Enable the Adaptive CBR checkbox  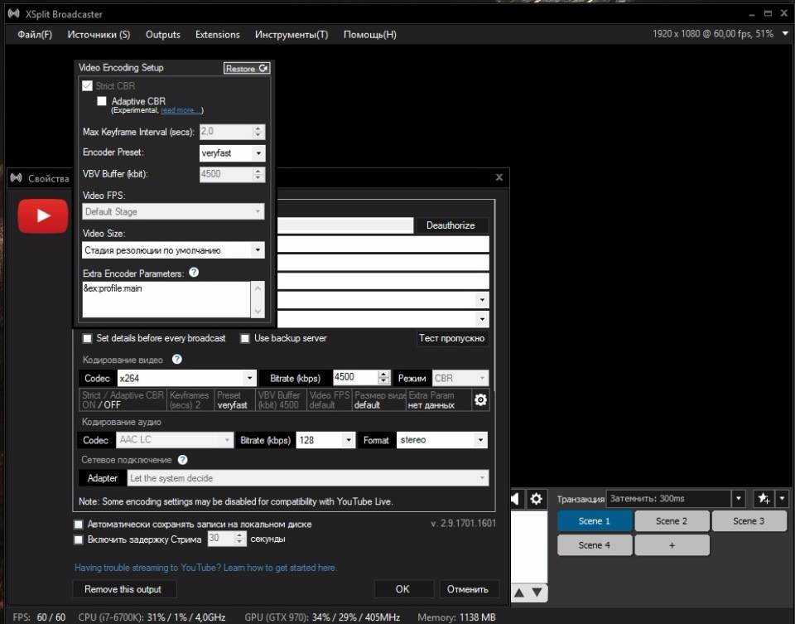point(102,101)
